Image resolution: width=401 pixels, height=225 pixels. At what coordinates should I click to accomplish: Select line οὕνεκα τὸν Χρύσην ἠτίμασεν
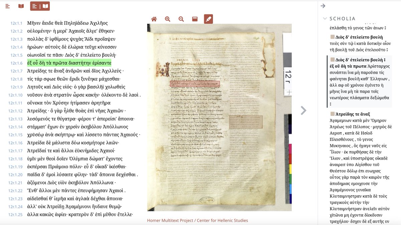pos(69,103)
